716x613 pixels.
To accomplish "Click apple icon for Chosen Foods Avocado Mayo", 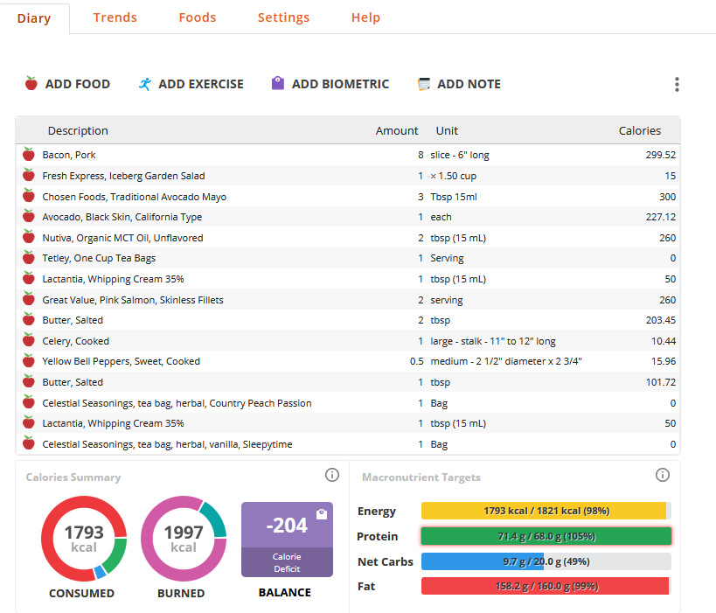I will tap(29, 197).
